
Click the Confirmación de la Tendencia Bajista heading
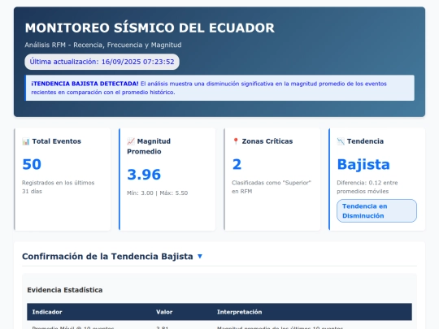tap(107, 257)
